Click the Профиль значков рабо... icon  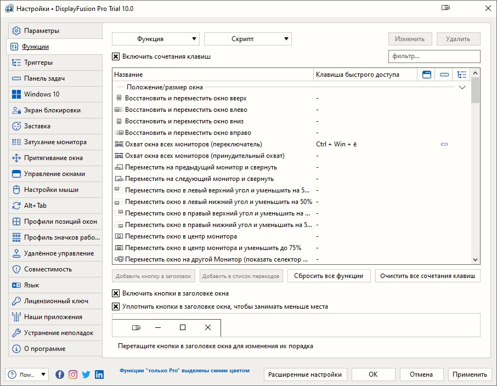point(16,237)
